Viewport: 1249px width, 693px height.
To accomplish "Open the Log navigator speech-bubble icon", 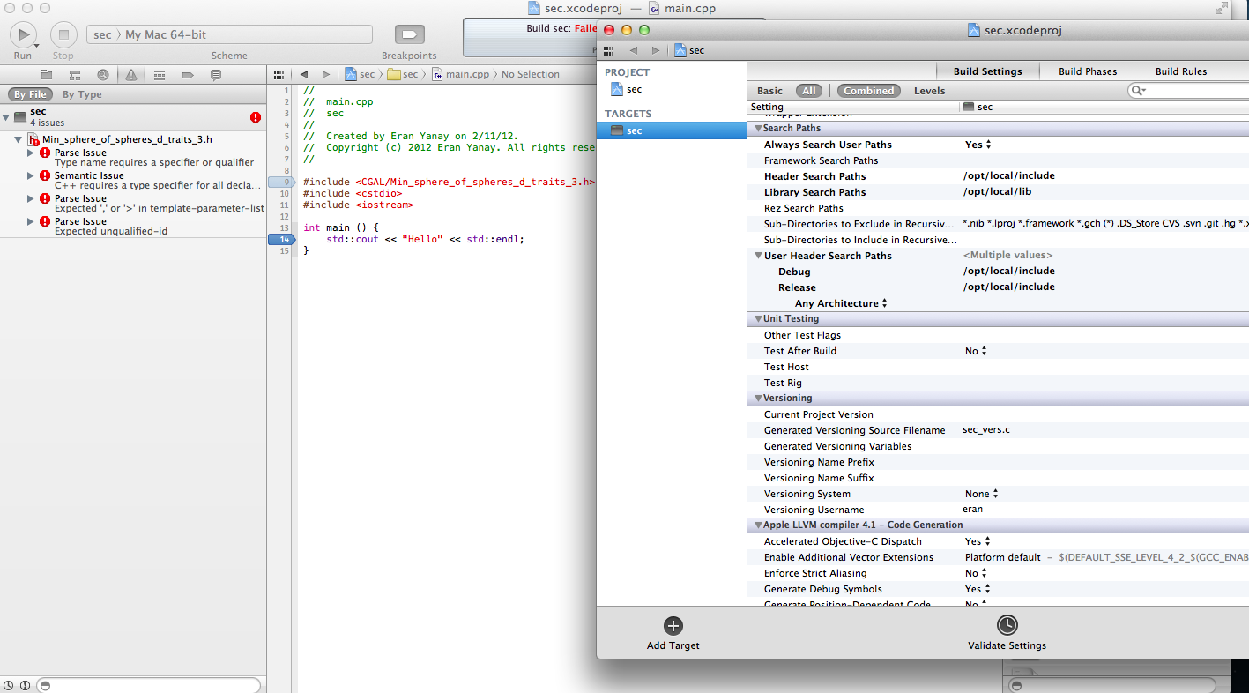I will click(215, 75).
